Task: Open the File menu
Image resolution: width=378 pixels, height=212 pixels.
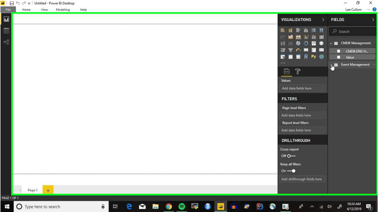Action: 8,10
